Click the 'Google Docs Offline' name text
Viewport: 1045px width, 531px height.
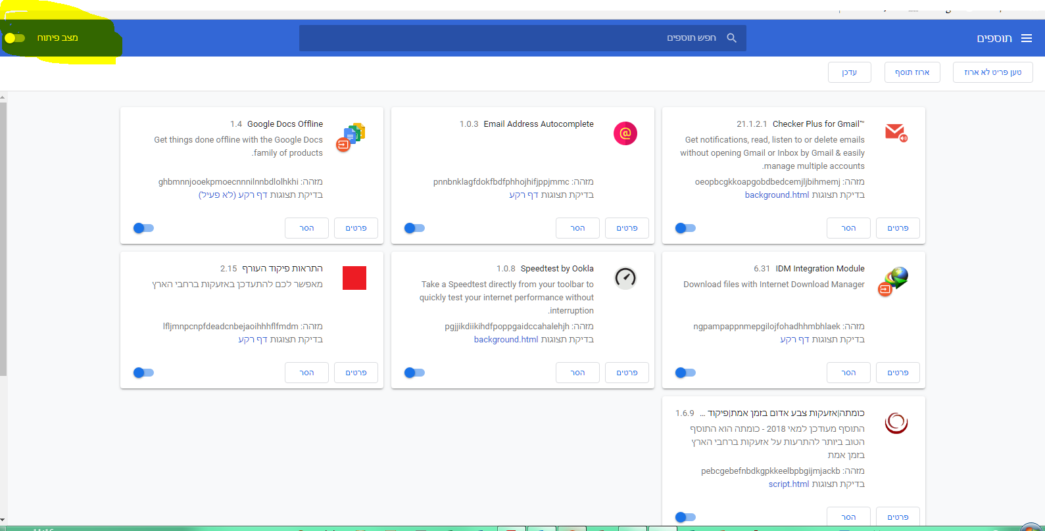click(x=285, y=124)
